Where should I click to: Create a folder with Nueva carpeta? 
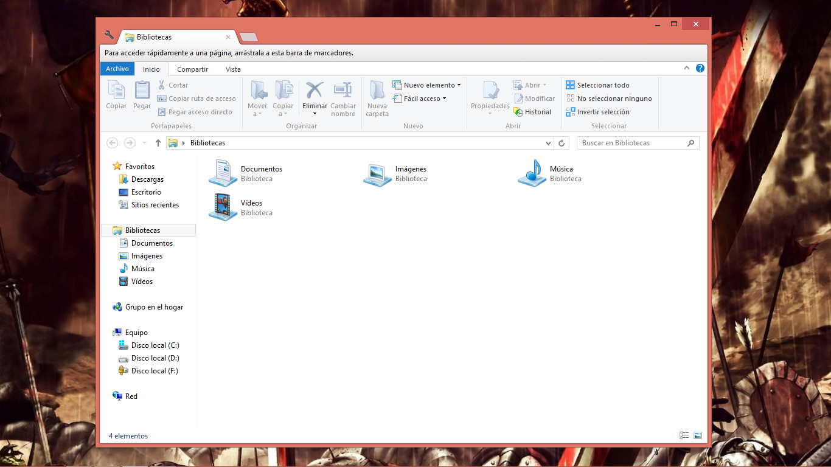377,97
